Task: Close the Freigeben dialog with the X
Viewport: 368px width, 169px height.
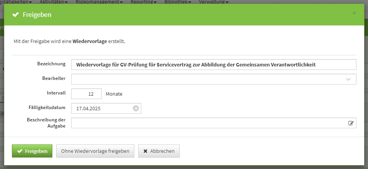Action: [354, 13]
